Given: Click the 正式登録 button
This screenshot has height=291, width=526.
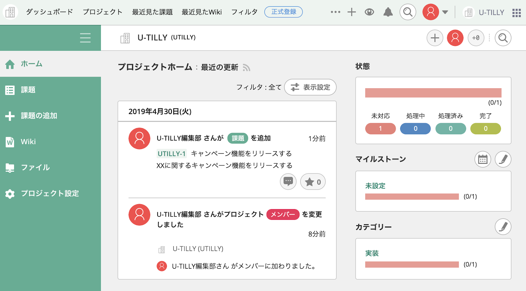Looking at the screenshot, I should pos(283,12).
